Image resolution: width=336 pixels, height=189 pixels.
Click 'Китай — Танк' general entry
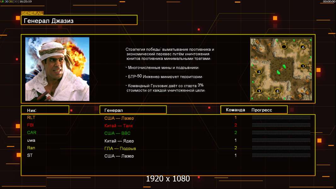(119, 126)
